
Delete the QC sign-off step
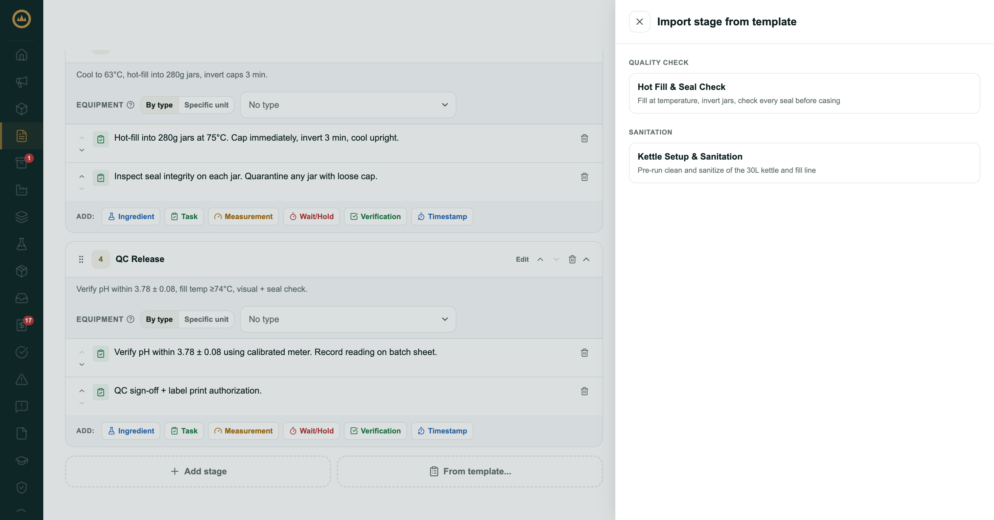tap(584, 391)
